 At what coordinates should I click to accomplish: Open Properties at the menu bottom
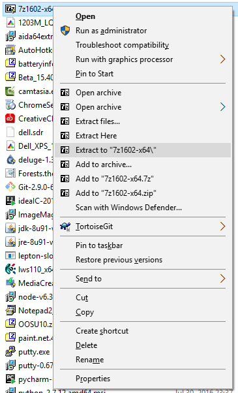coord(93,379)
